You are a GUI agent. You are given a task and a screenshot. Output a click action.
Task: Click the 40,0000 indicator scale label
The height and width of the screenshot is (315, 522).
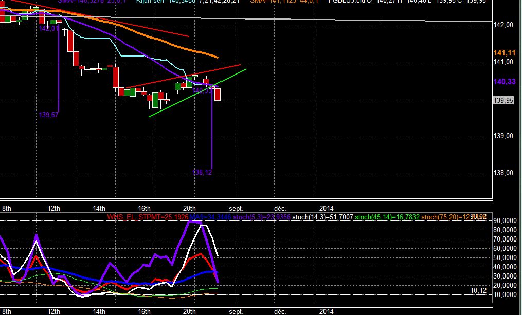click(505, 267)
